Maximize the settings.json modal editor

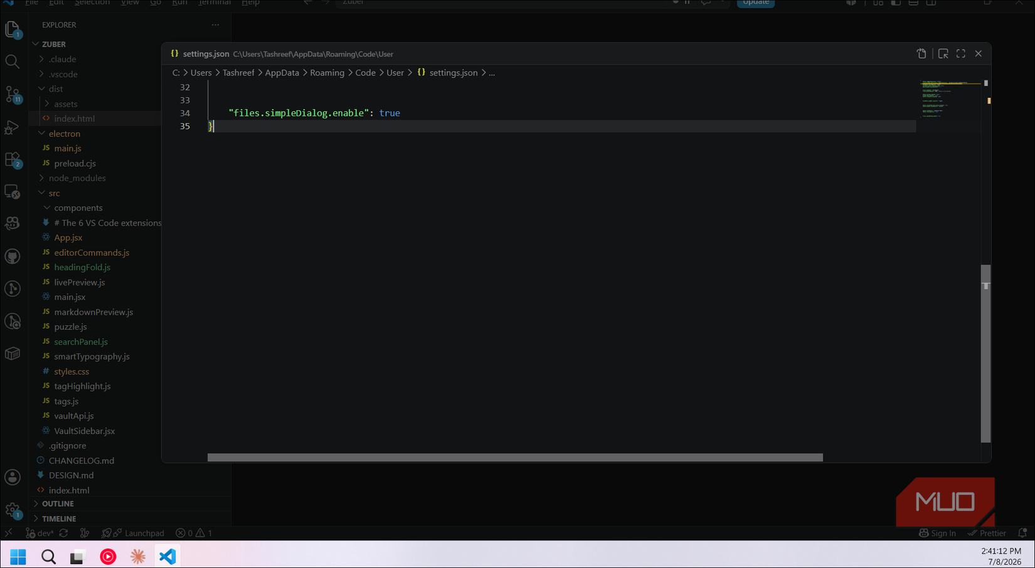(961, 54)
